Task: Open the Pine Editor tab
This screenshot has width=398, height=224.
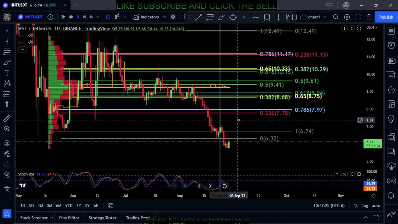Action: (x=69, y=218)
